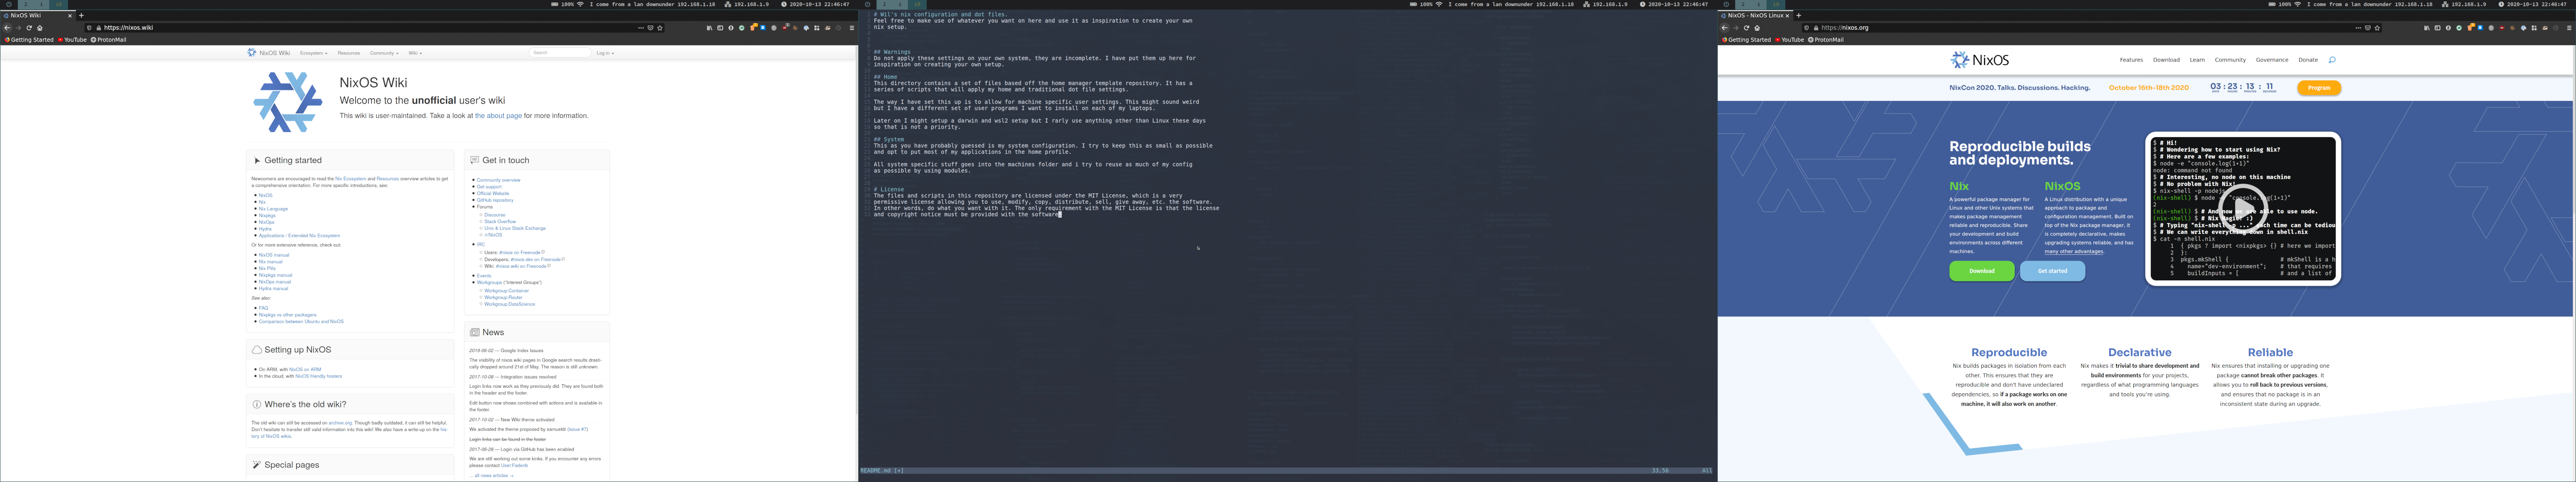Bookmark nixos.wiki with the star icon
2576x482 pixels.
[x=660, y=28]
